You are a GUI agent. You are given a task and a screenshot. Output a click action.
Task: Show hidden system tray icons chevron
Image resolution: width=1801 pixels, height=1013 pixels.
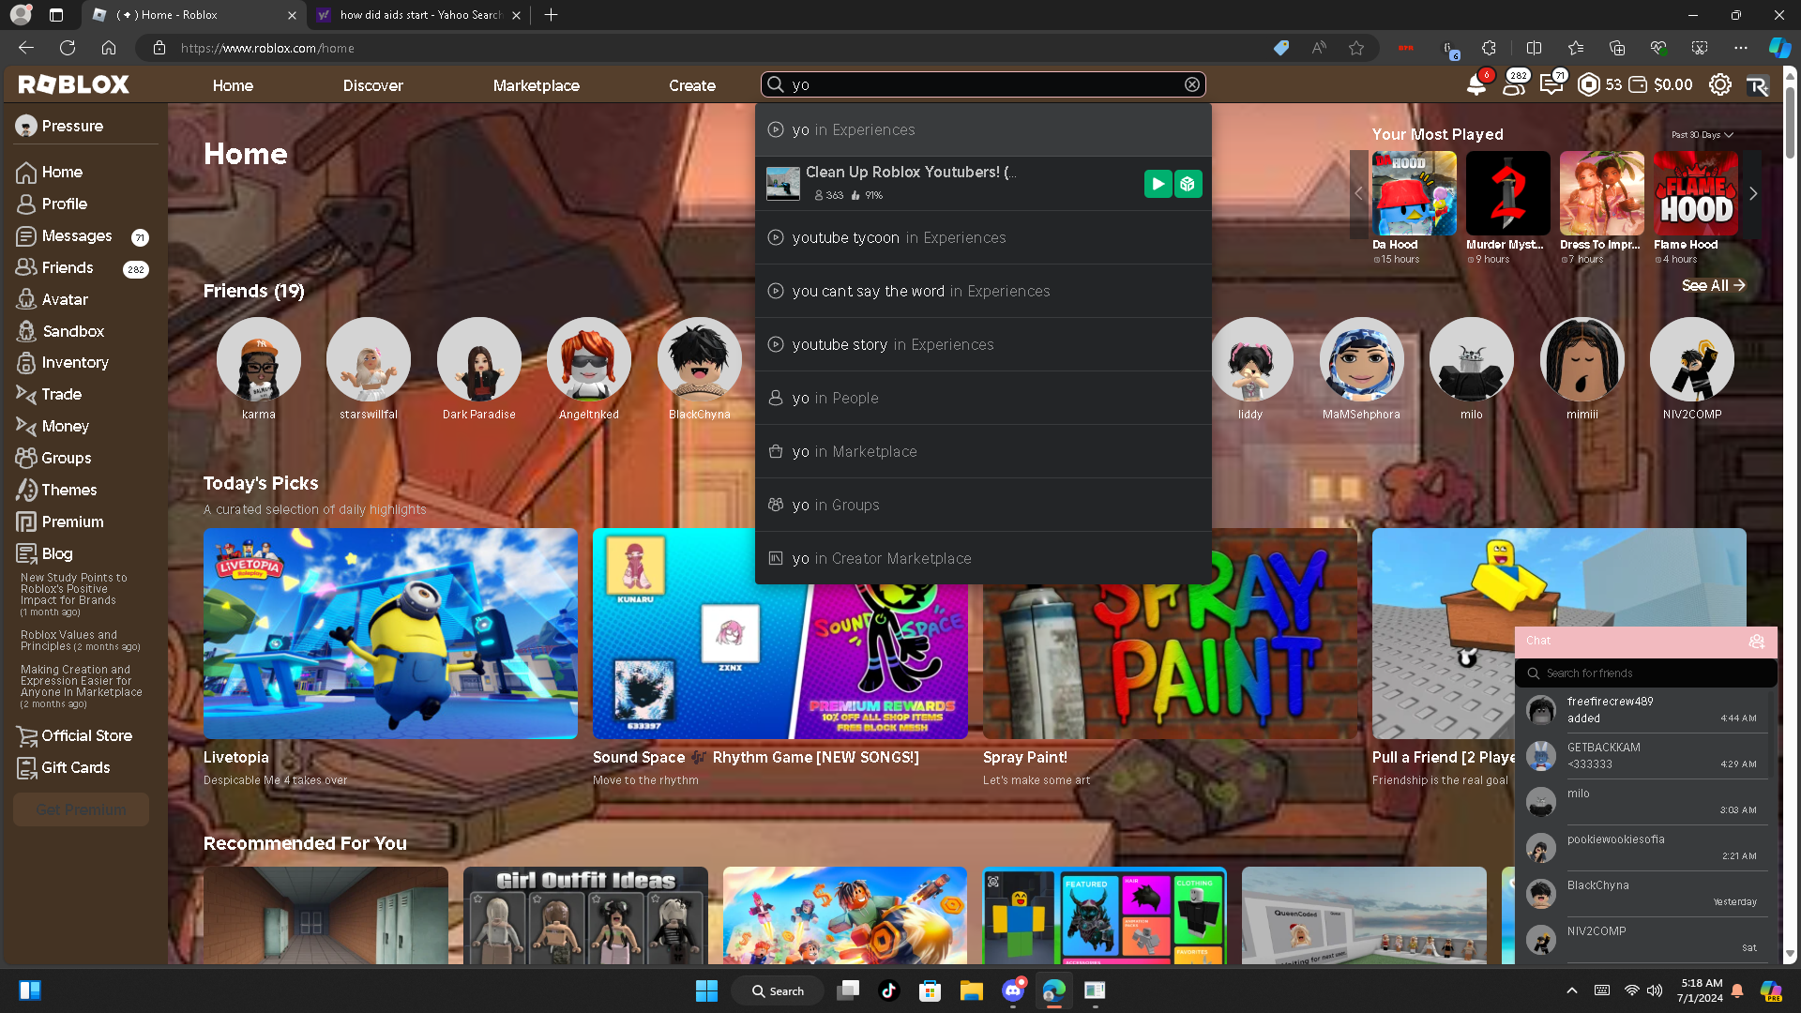tap(1572, 990)
